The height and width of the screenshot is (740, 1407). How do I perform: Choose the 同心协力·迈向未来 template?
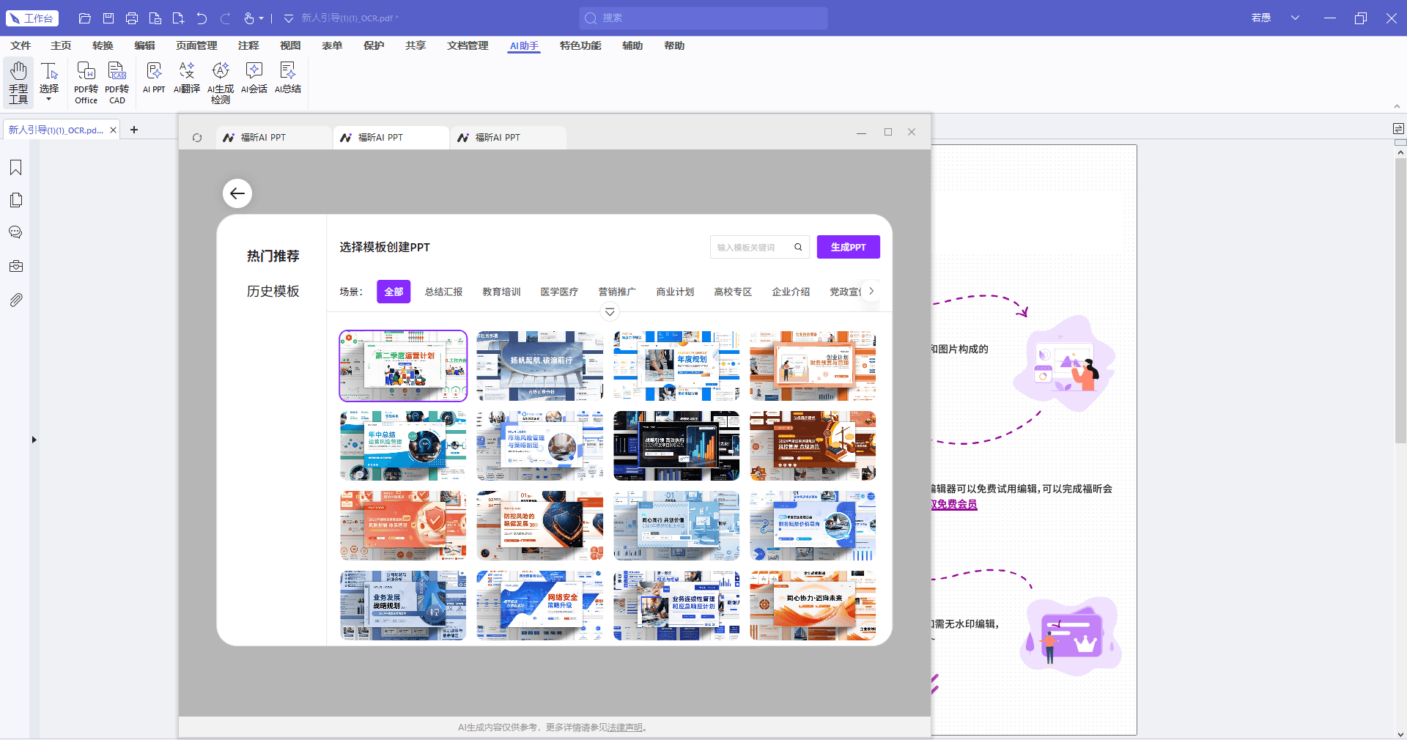pyautogui.click(x=813, y=605)
